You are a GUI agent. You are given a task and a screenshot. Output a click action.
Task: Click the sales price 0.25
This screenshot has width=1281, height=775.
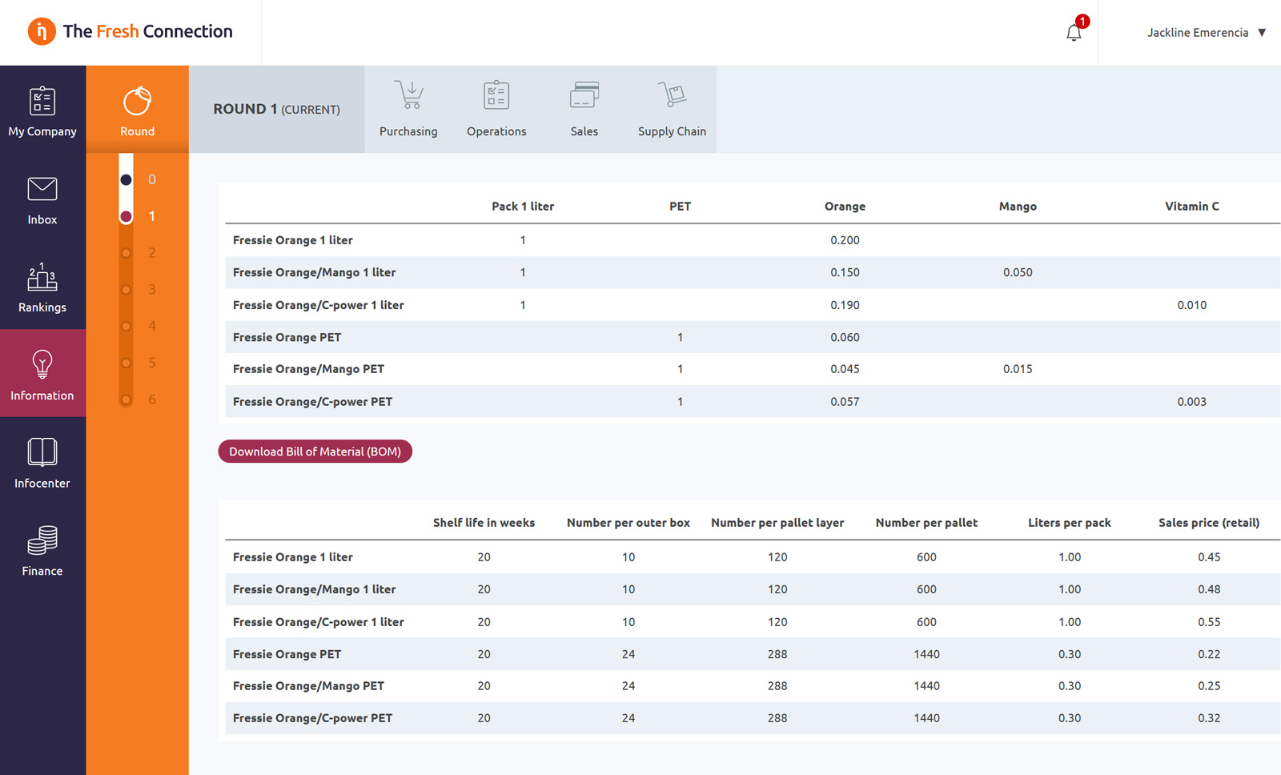coord(1209,686)
